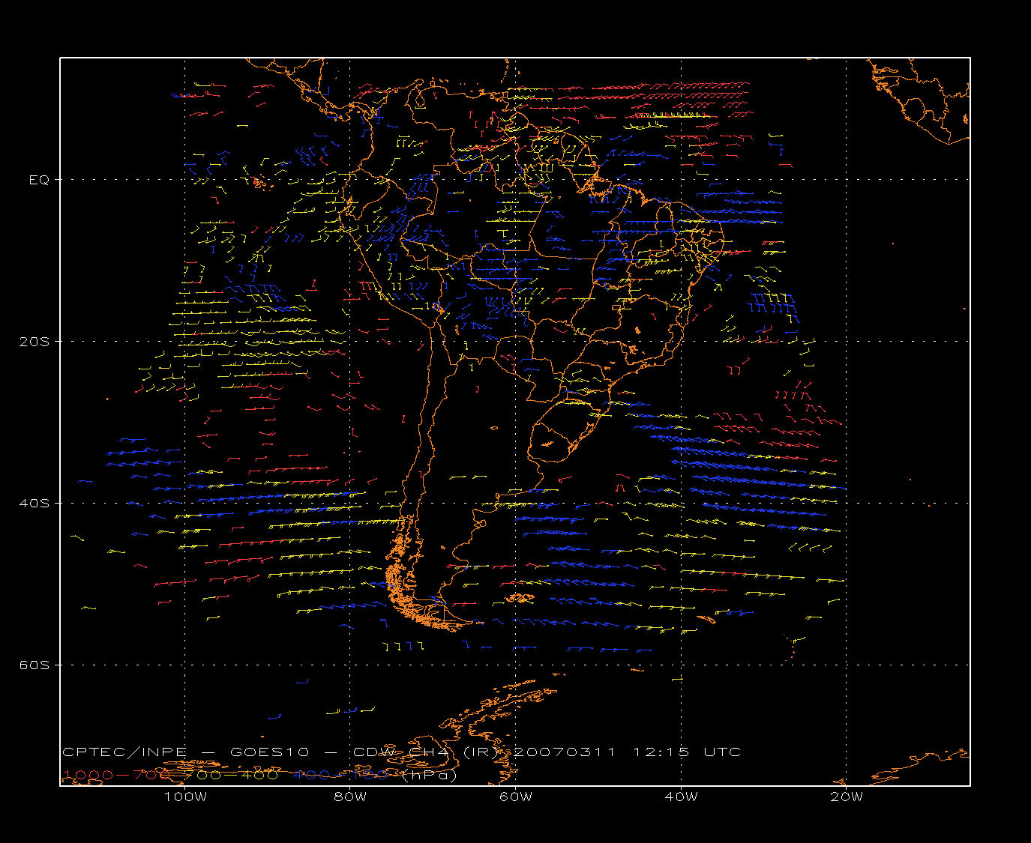Image resolution: width=1031 pixels, height=843 pixels.
Task: Click the '40W' longitude label
Action: pyautogui.click(x=682, y=797)
